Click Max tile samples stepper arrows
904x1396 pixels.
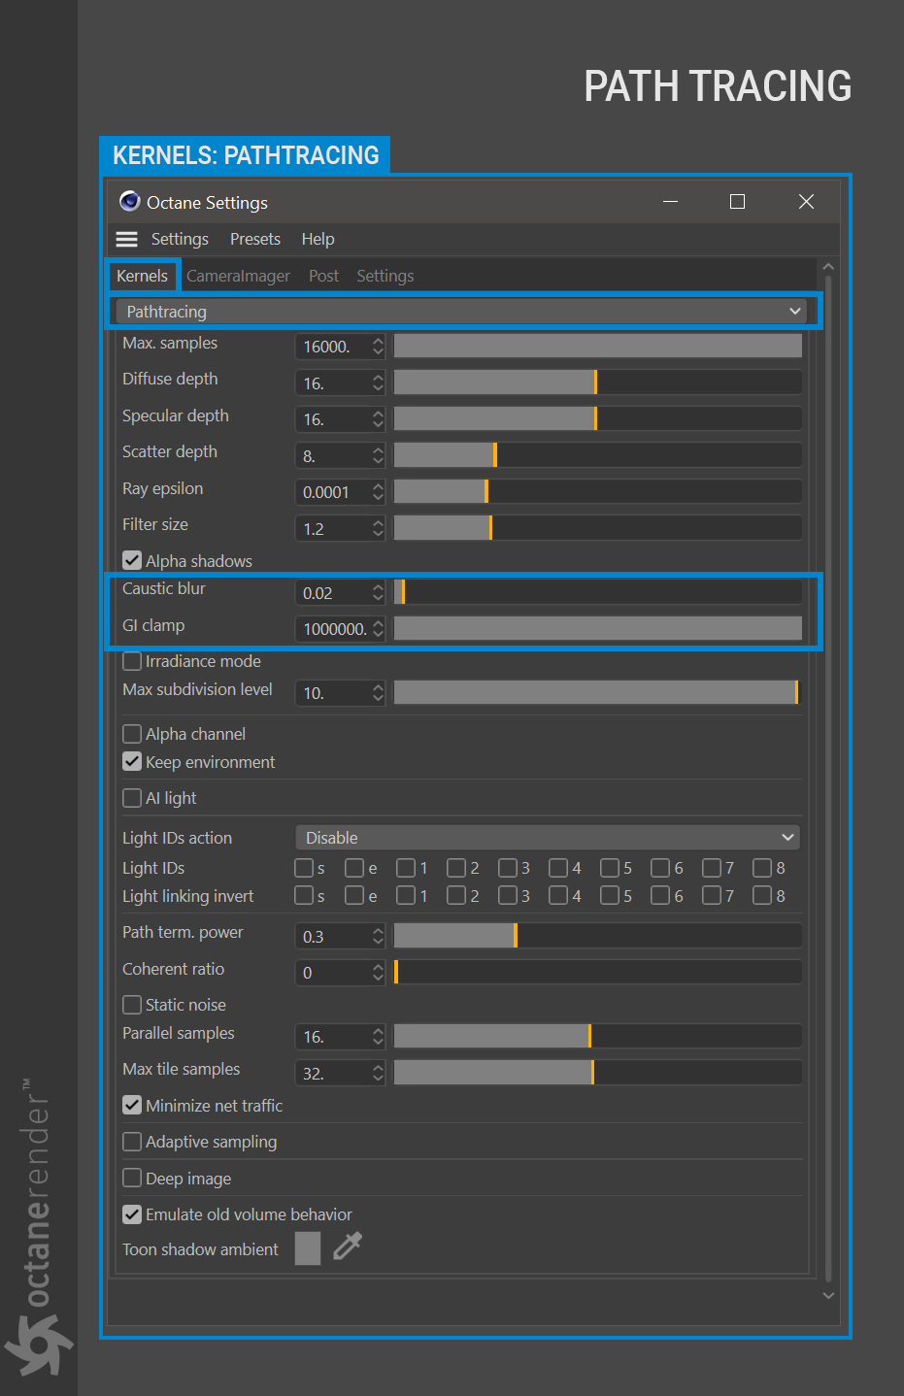pos(378,1074)
